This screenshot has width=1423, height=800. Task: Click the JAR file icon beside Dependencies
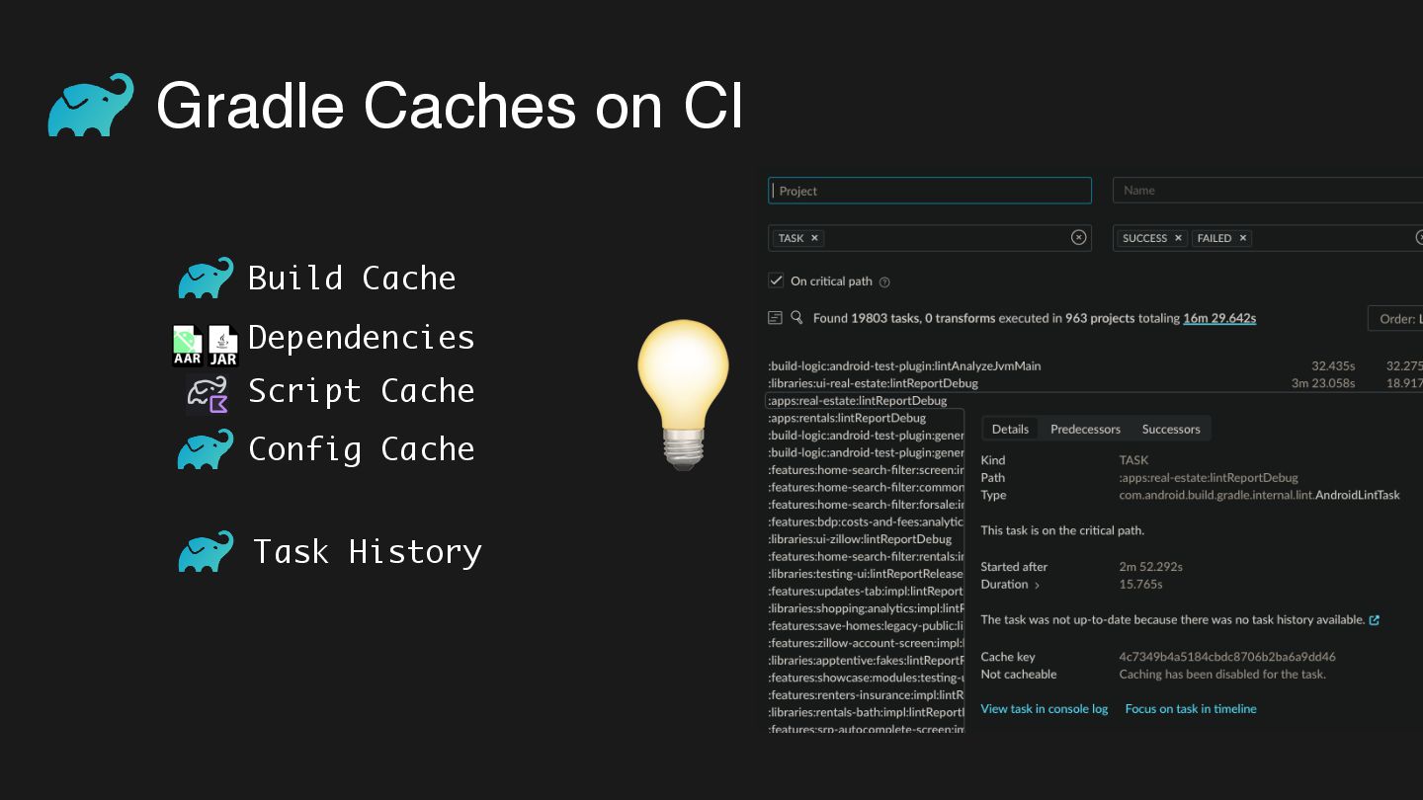point(223,346)
